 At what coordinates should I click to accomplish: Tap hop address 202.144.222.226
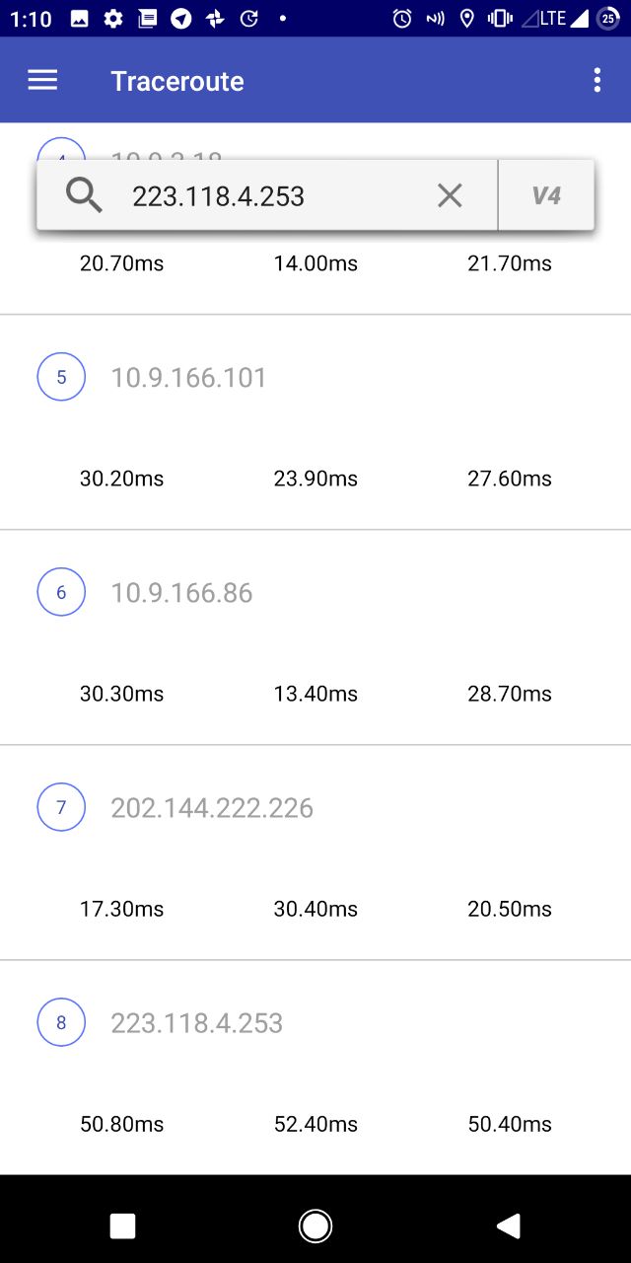click(x=212, y=808)
